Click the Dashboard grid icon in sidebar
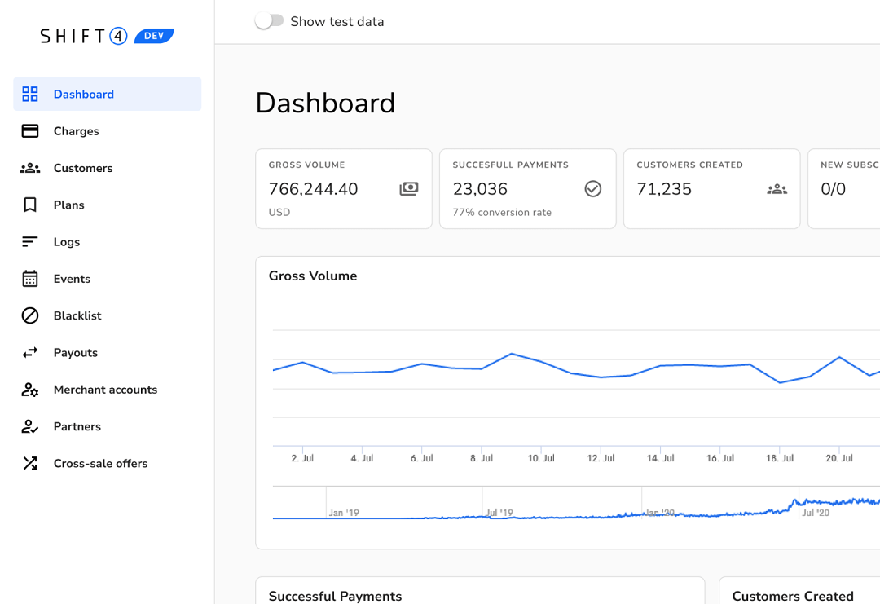 click(x=30, y=94)
